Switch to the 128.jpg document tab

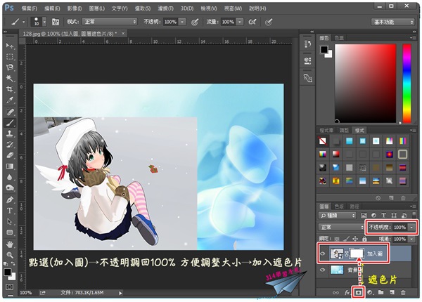point(70,34)
